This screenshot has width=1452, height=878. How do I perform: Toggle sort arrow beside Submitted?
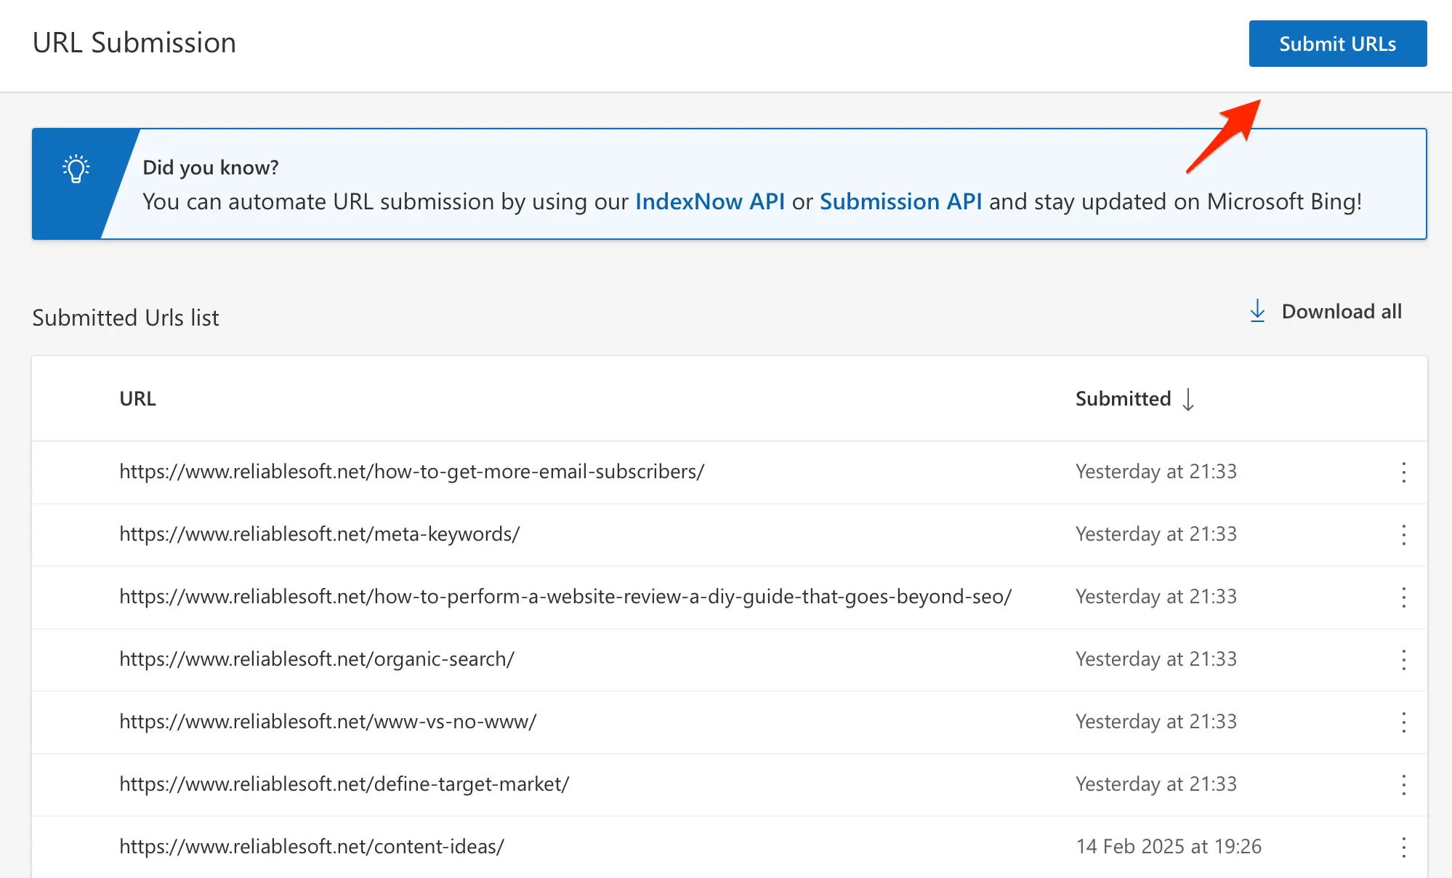1188,399
